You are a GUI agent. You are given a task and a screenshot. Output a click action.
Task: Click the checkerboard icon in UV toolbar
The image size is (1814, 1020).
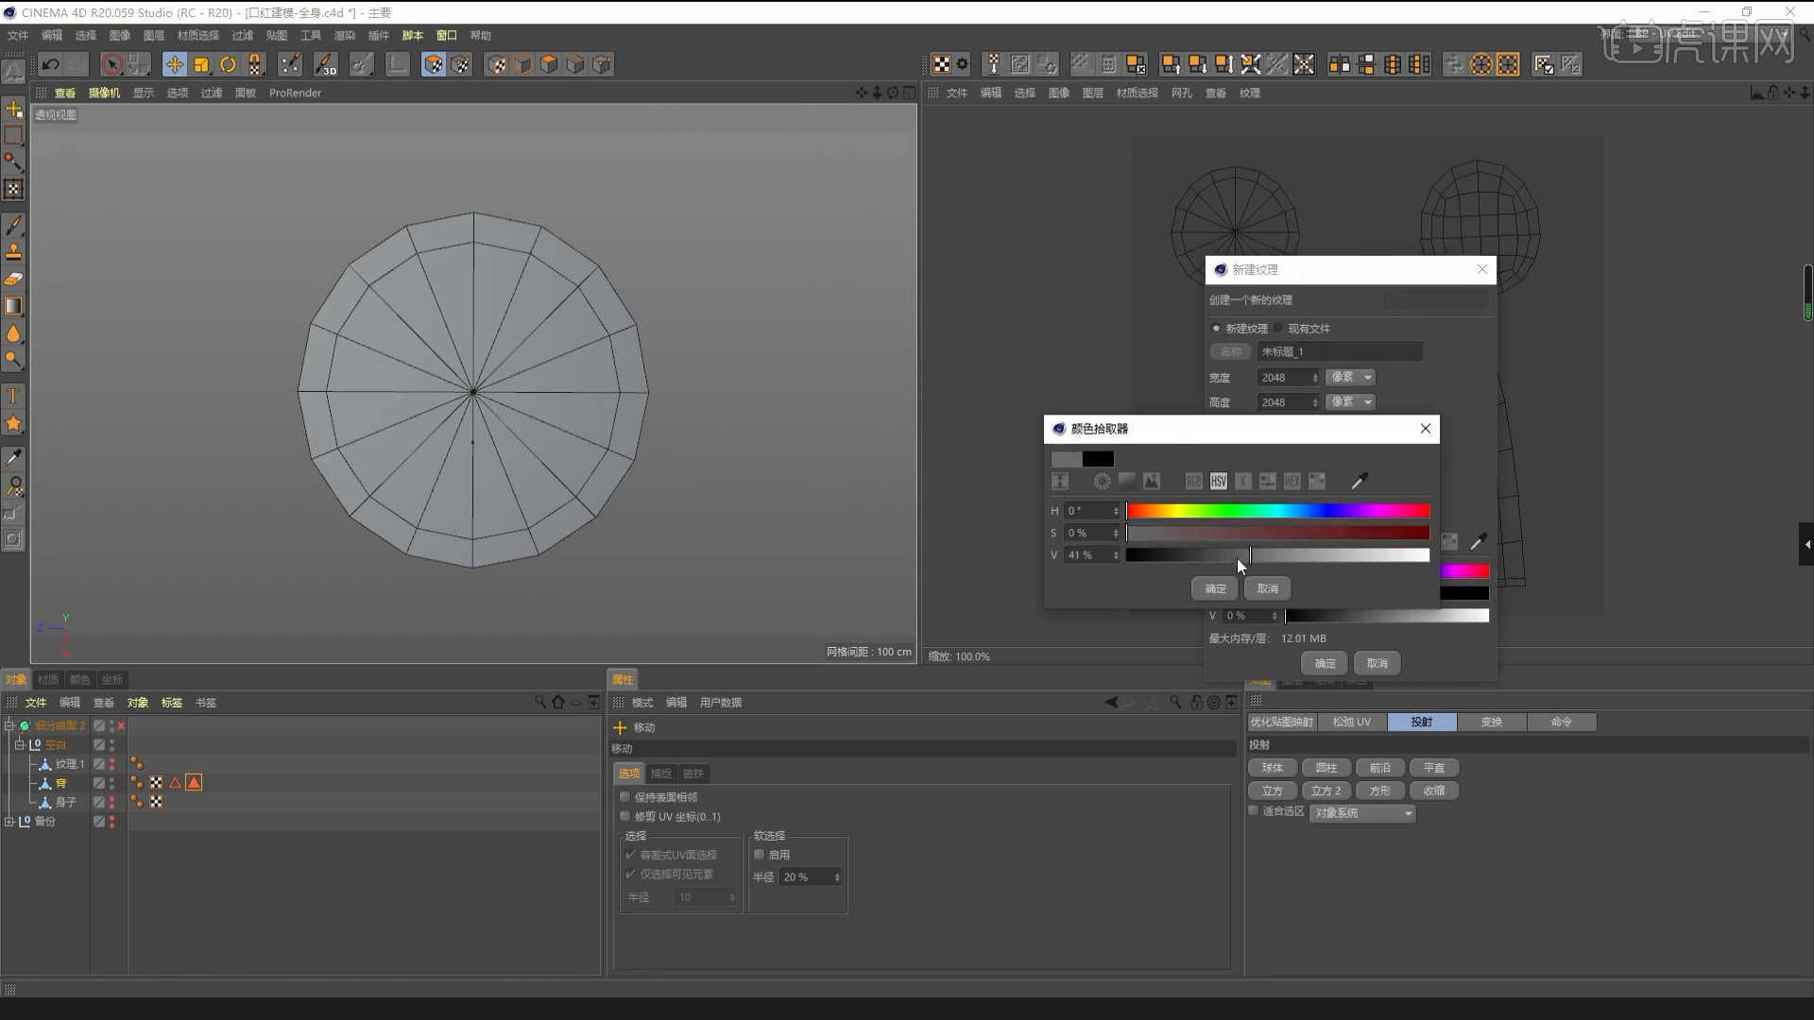[942, 64]
